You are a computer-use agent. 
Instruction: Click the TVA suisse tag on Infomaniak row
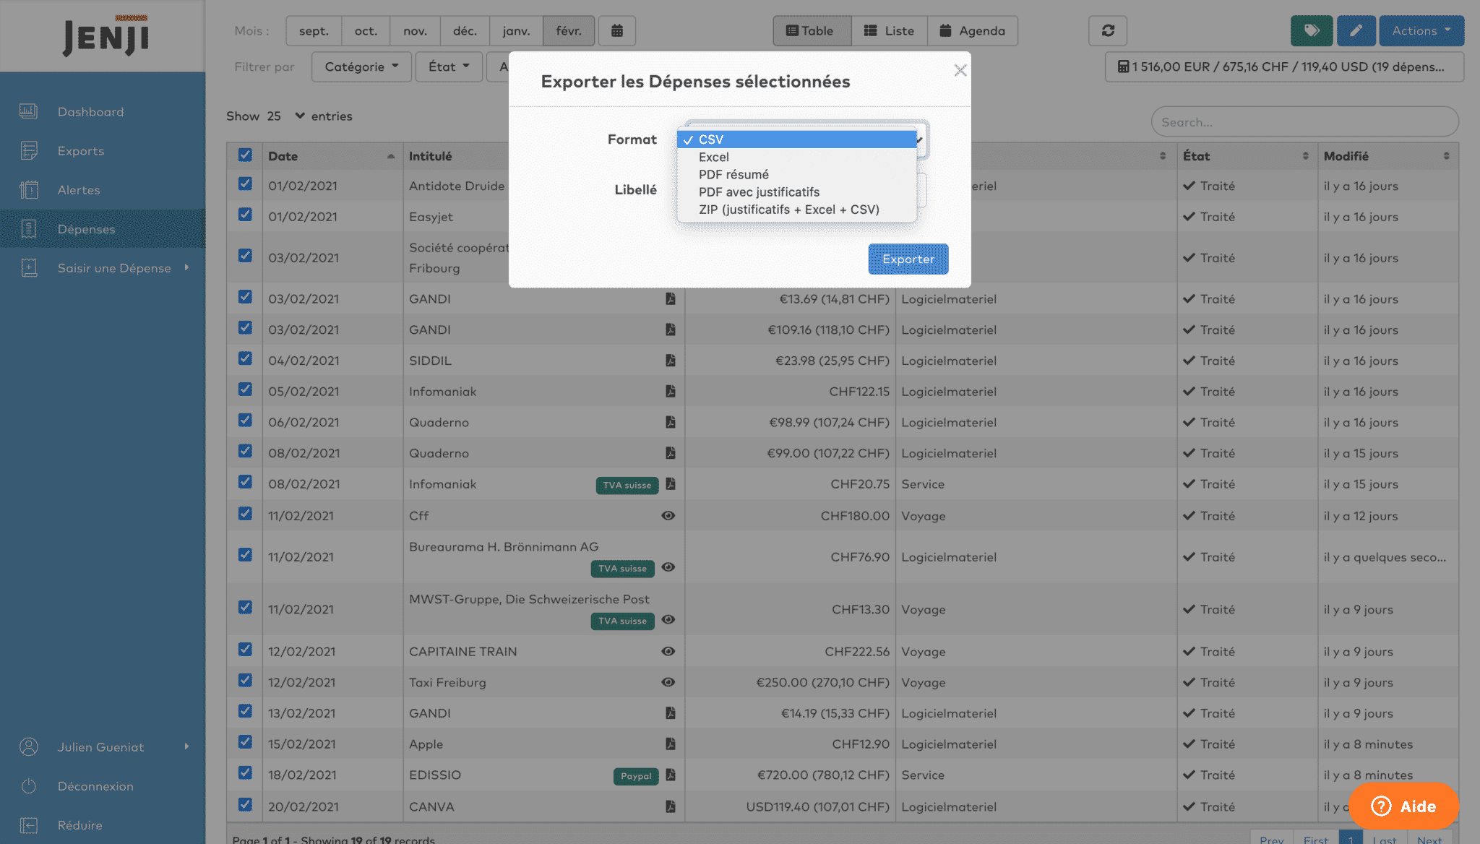pyautogui.click(x=627, y=486)
